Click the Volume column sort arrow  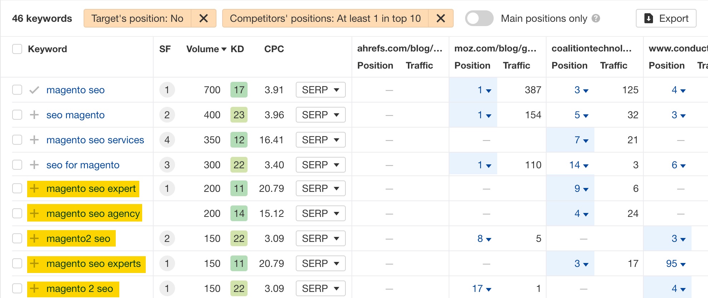click(x=224, y=50)
